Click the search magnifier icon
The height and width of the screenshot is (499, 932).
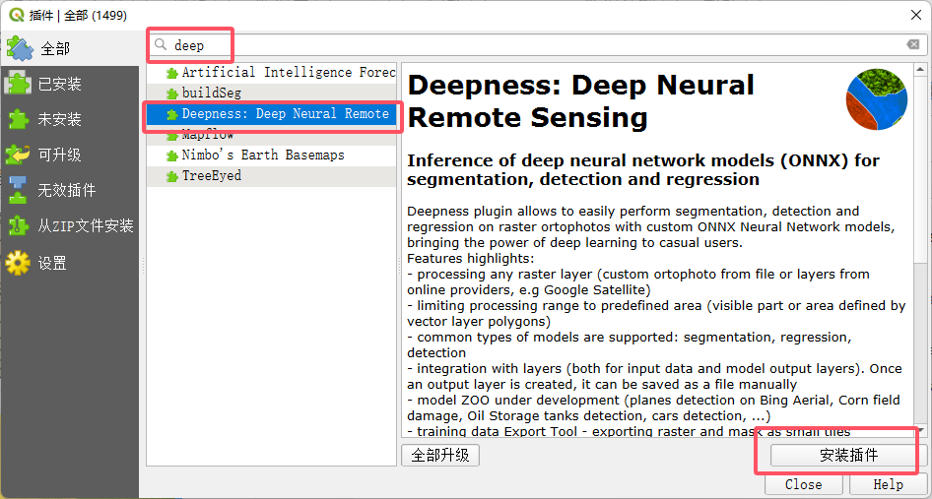pos(160,45)
